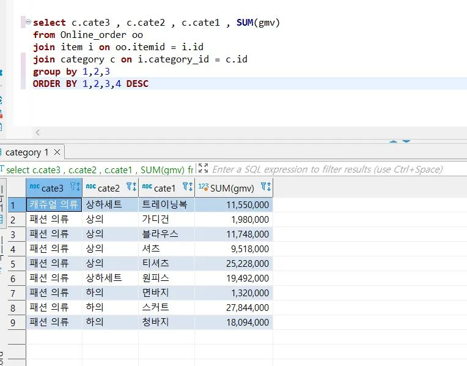
Task: Click the expand filter panel icon
Action: pyautogui.click(x=203, y=168)
